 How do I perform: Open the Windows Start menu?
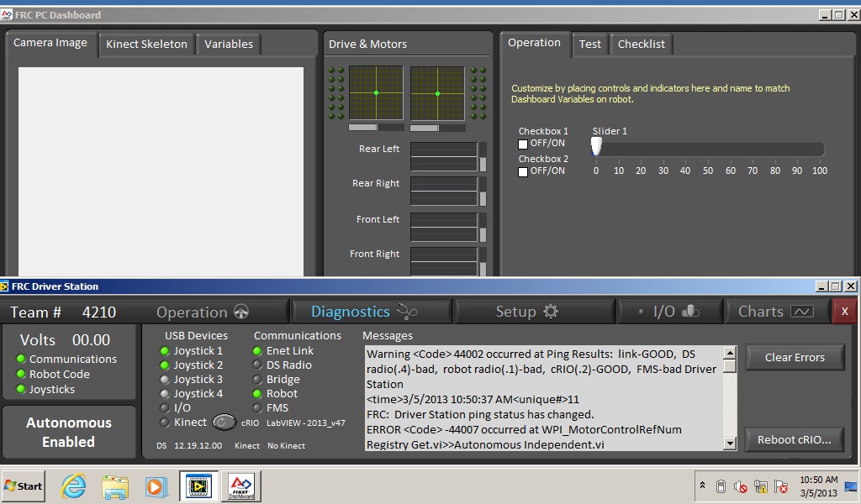23,486
